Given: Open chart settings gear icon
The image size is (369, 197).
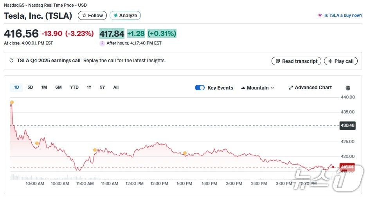Looking at the screenshot, I should 348,88.
